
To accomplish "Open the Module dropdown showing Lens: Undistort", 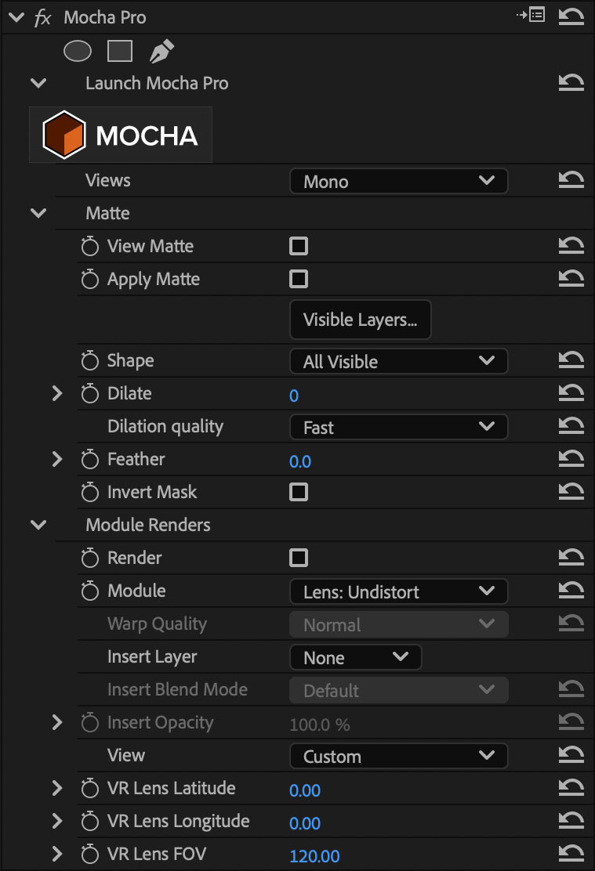I will click(398, 591).
